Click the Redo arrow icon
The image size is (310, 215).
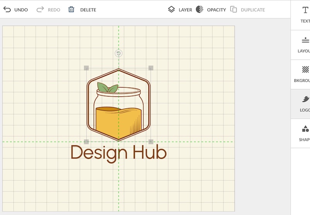point(40,9)
